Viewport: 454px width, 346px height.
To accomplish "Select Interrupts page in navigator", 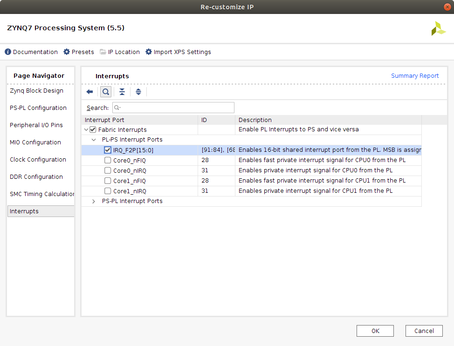I will [41, 211].
